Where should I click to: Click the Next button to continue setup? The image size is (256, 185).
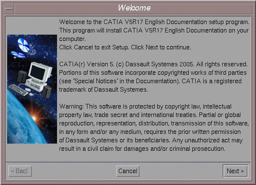pyautogui.click(x=235, y=171)
